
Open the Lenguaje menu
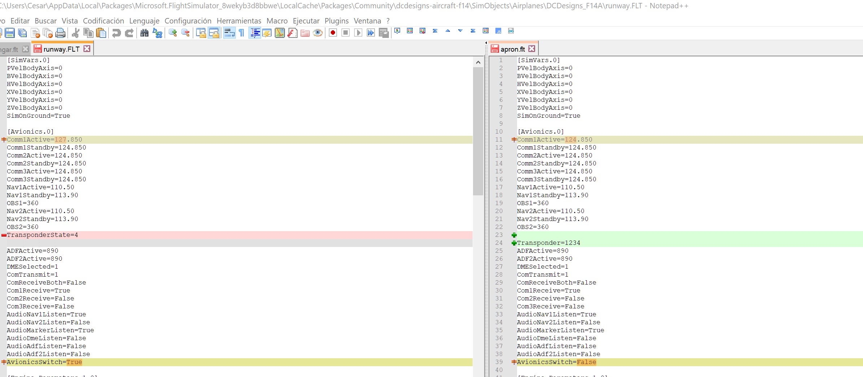(144, 21)
